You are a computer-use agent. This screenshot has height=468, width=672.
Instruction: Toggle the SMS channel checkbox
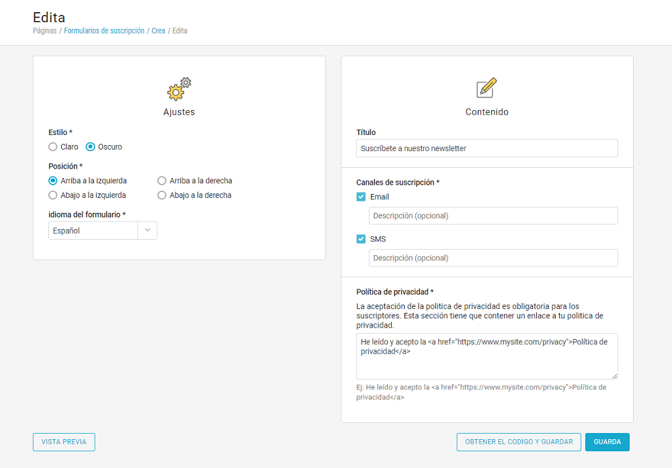click(x=361, y=239)
